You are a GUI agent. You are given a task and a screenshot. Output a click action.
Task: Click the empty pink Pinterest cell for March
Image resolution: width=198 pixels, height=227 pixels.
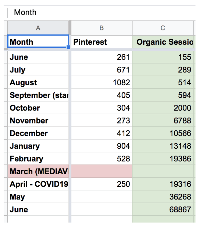[102, 172]
